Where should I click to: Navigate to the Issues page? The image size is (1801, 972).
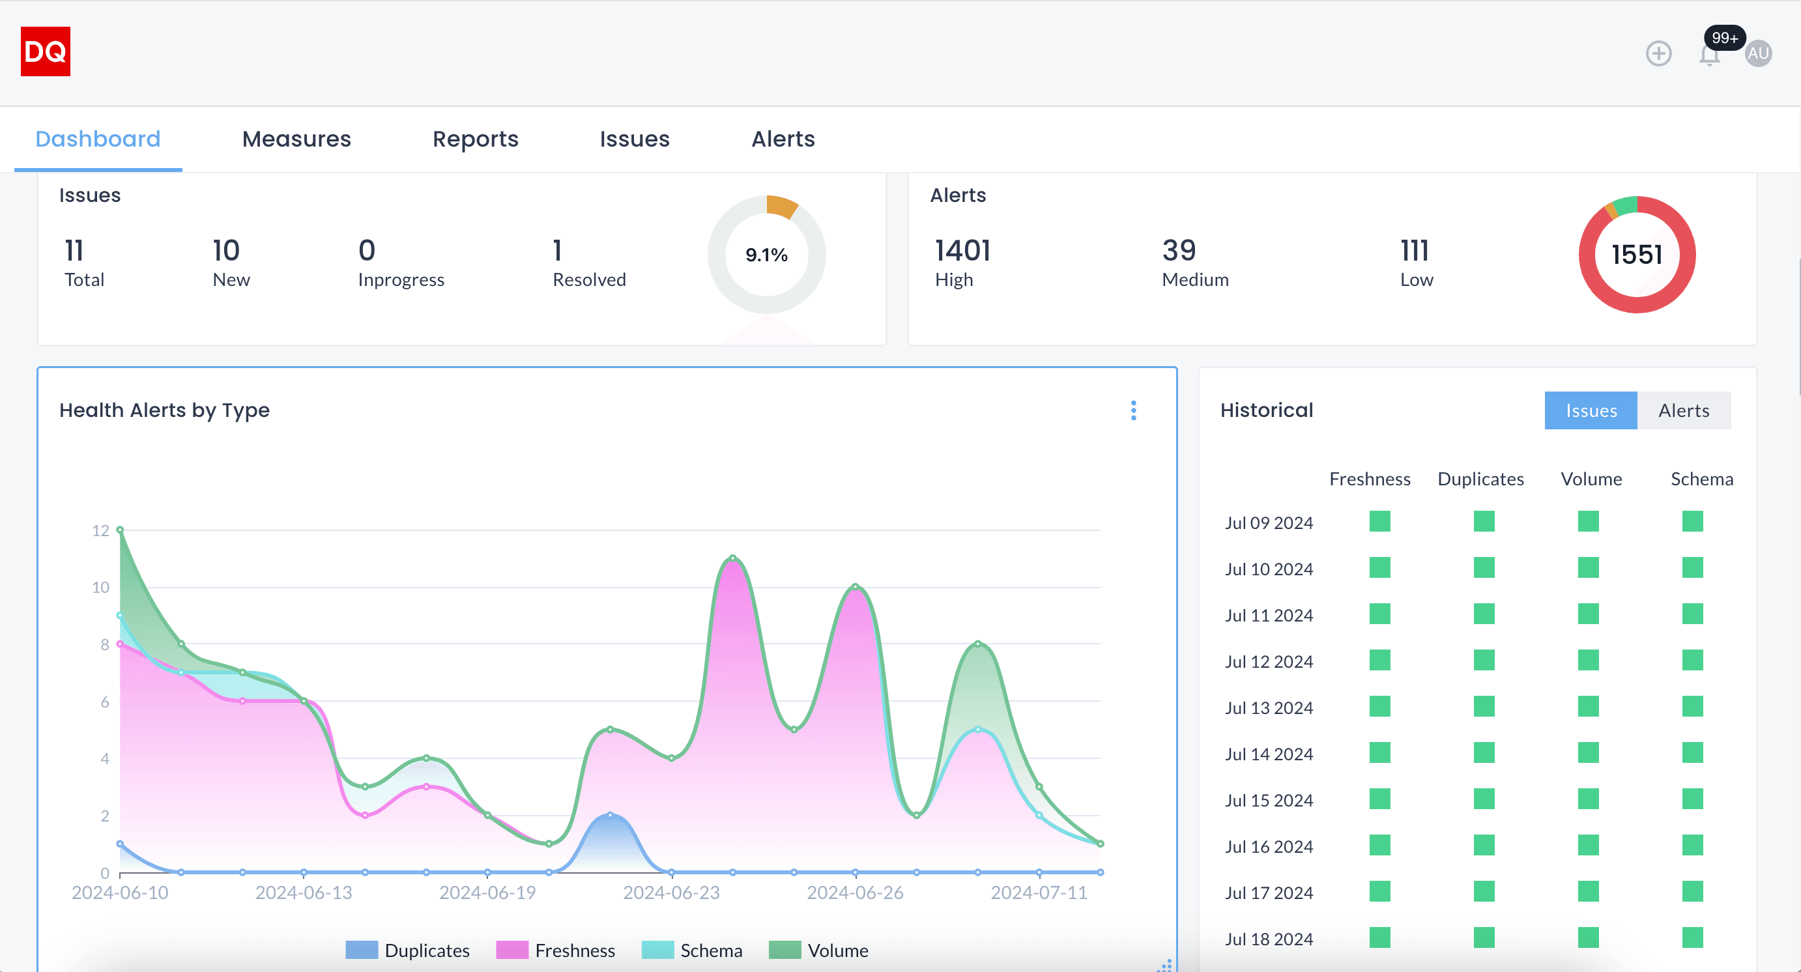[x=634, y=138]
